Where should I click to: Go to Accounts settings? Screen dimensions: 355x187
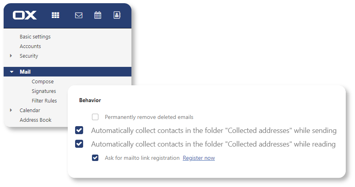pyautogui.click(x=31, y=46)
